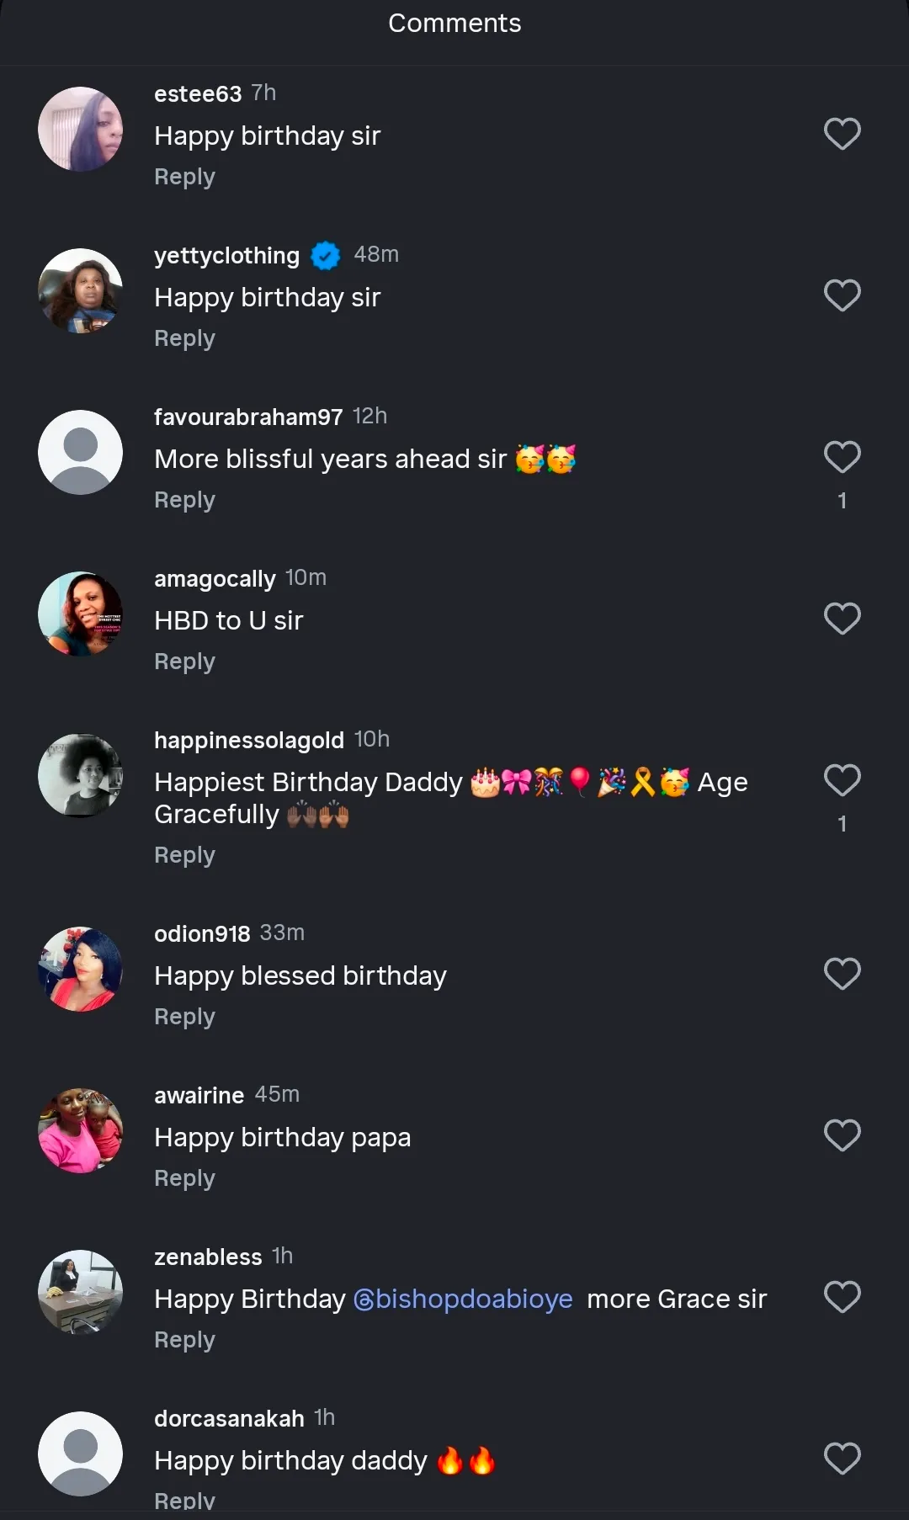This screenshot has height=1520, width=909.
Task: Open username amagocally's profile
Action: pyautogui.click(x=215, y=579)
